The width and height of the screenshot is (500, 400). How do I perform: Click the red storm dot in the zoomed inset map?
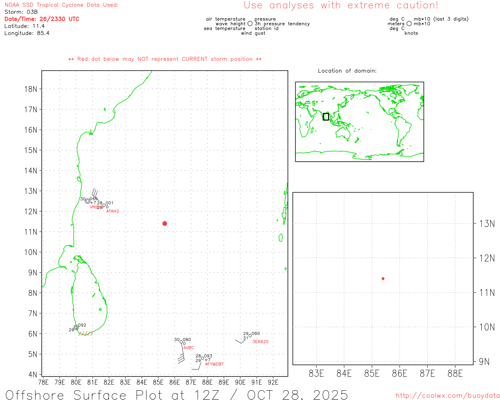coord(383,279)
